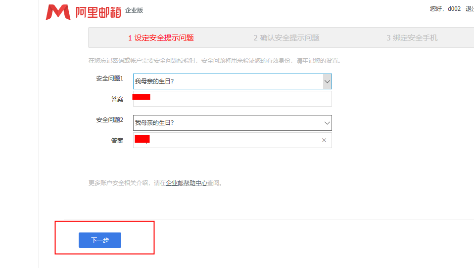Viewport: 474px width, 268px height.
Task: Click the 答案 label under security question 1
Action: click(x=117, y=99)
